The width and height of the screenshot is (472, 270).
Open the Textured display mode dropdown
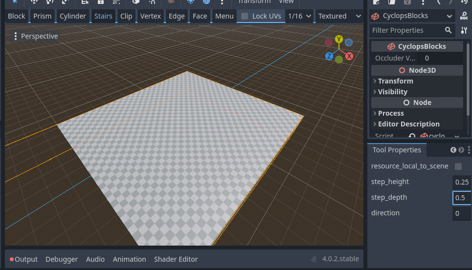pyautogui.click(x=339, y=16)
